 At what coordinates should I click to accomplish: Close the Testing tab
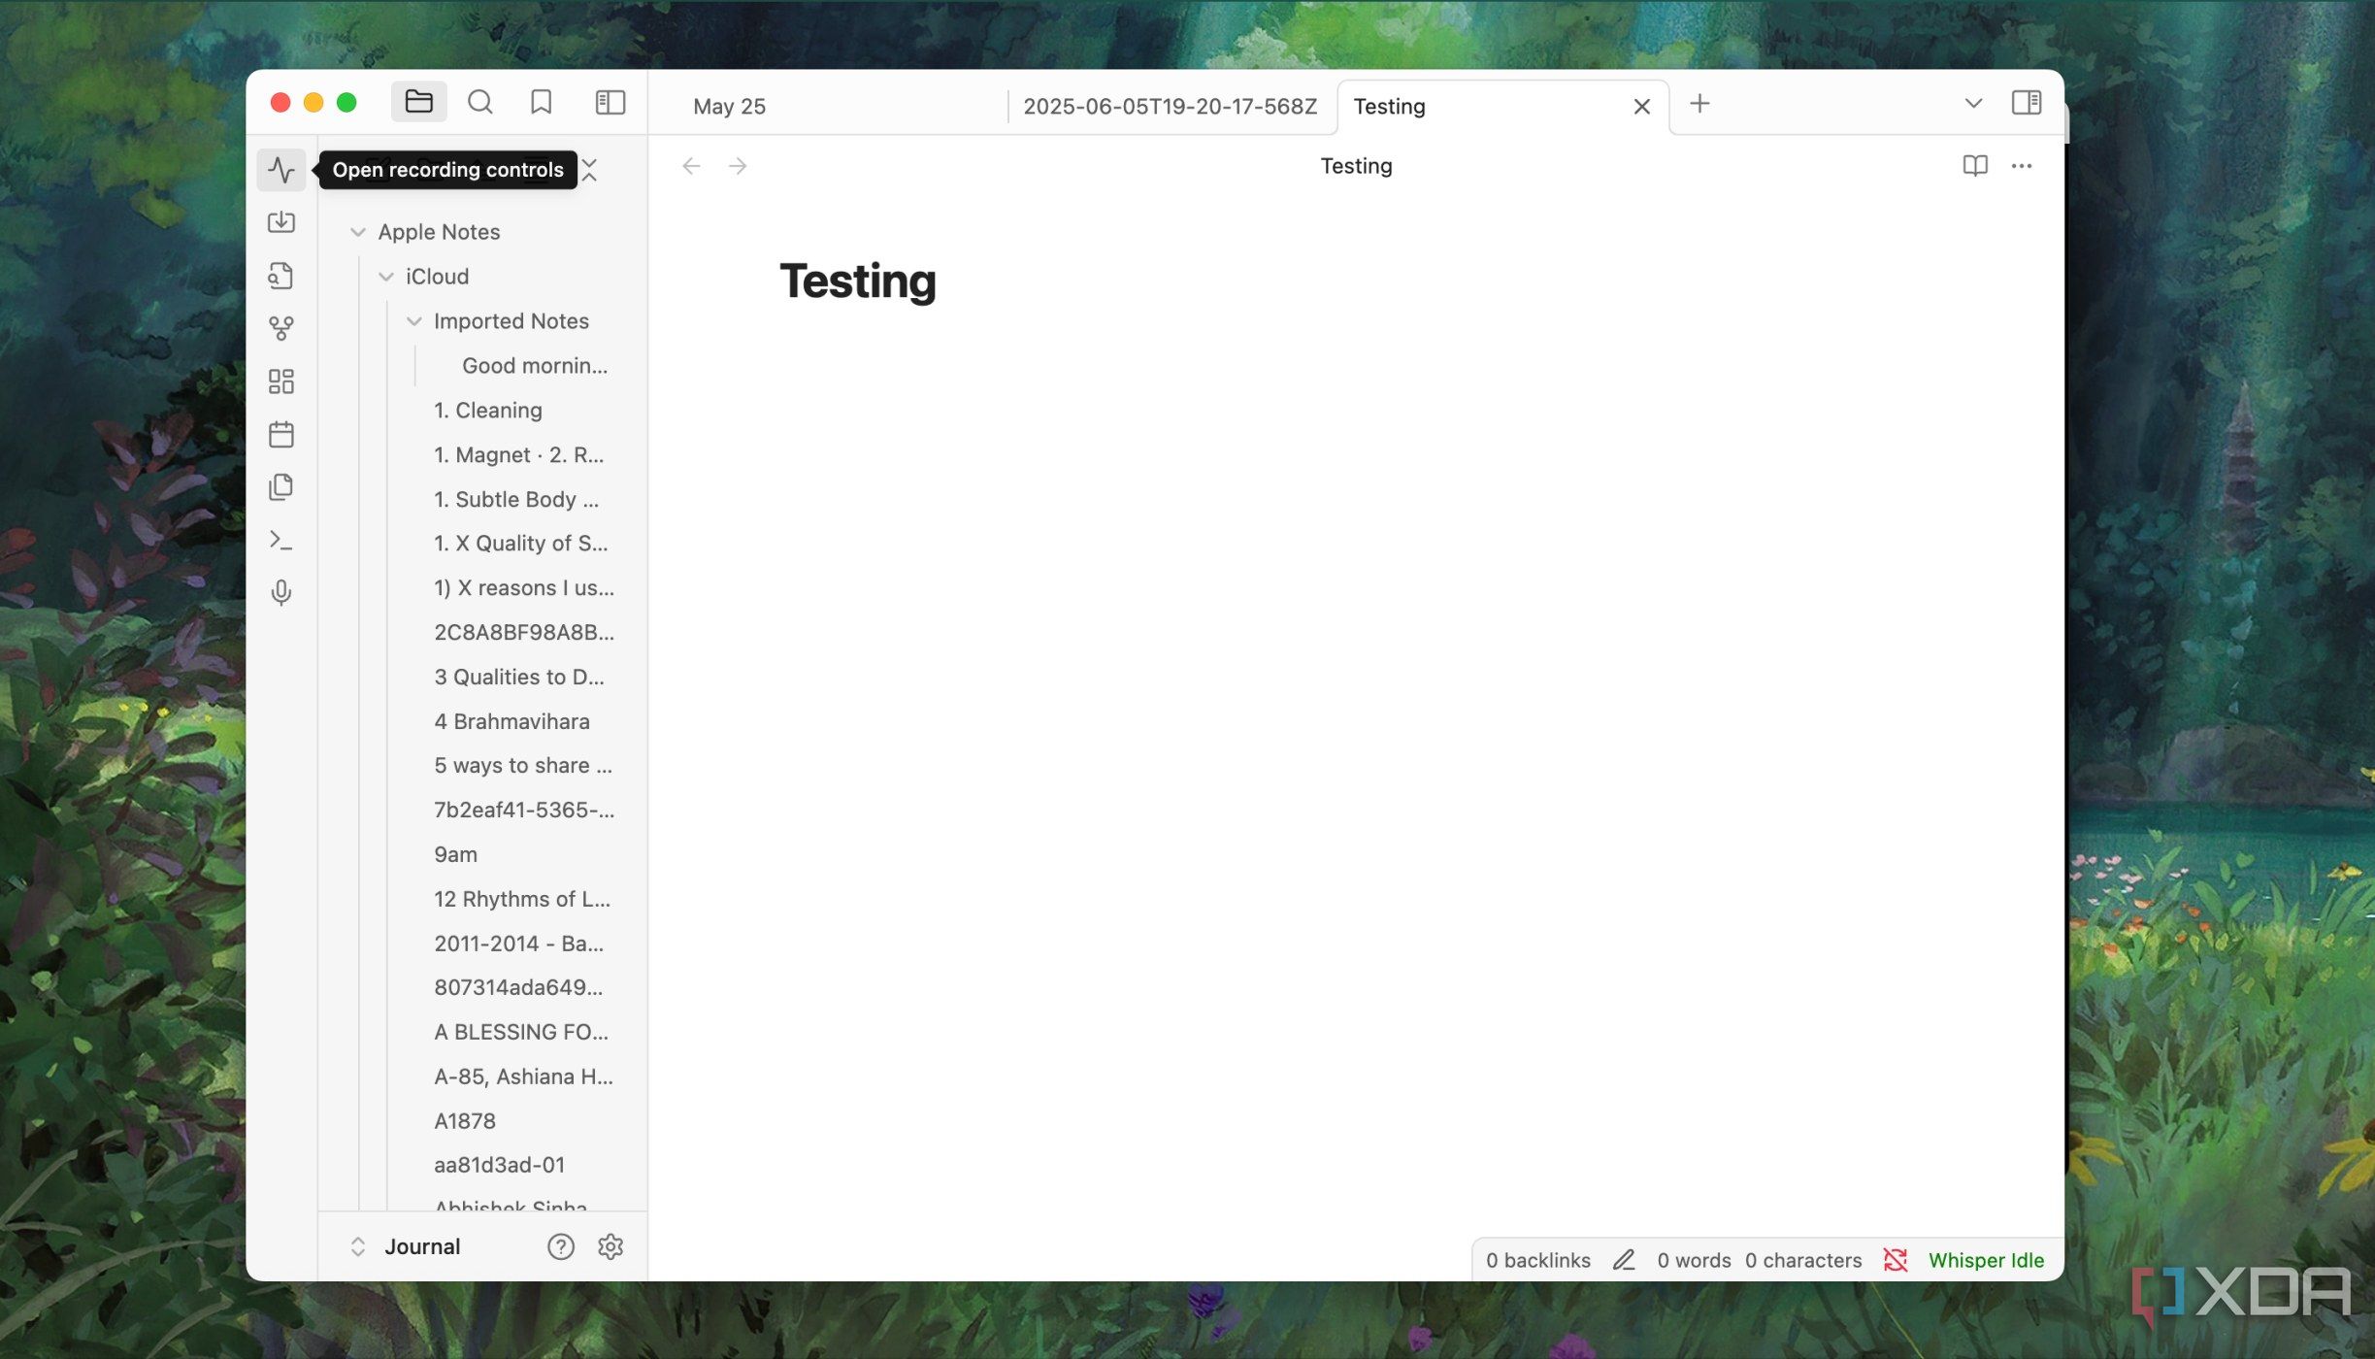1642,107
